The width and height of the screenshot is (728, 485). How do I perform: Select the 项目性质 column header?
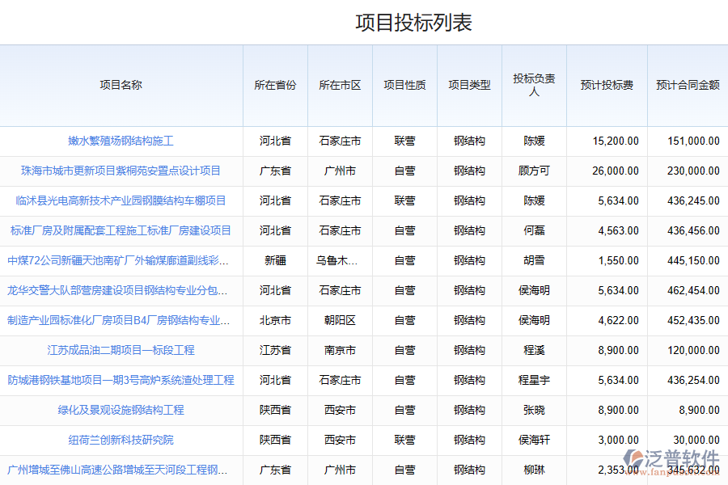[x=404, y=85]
